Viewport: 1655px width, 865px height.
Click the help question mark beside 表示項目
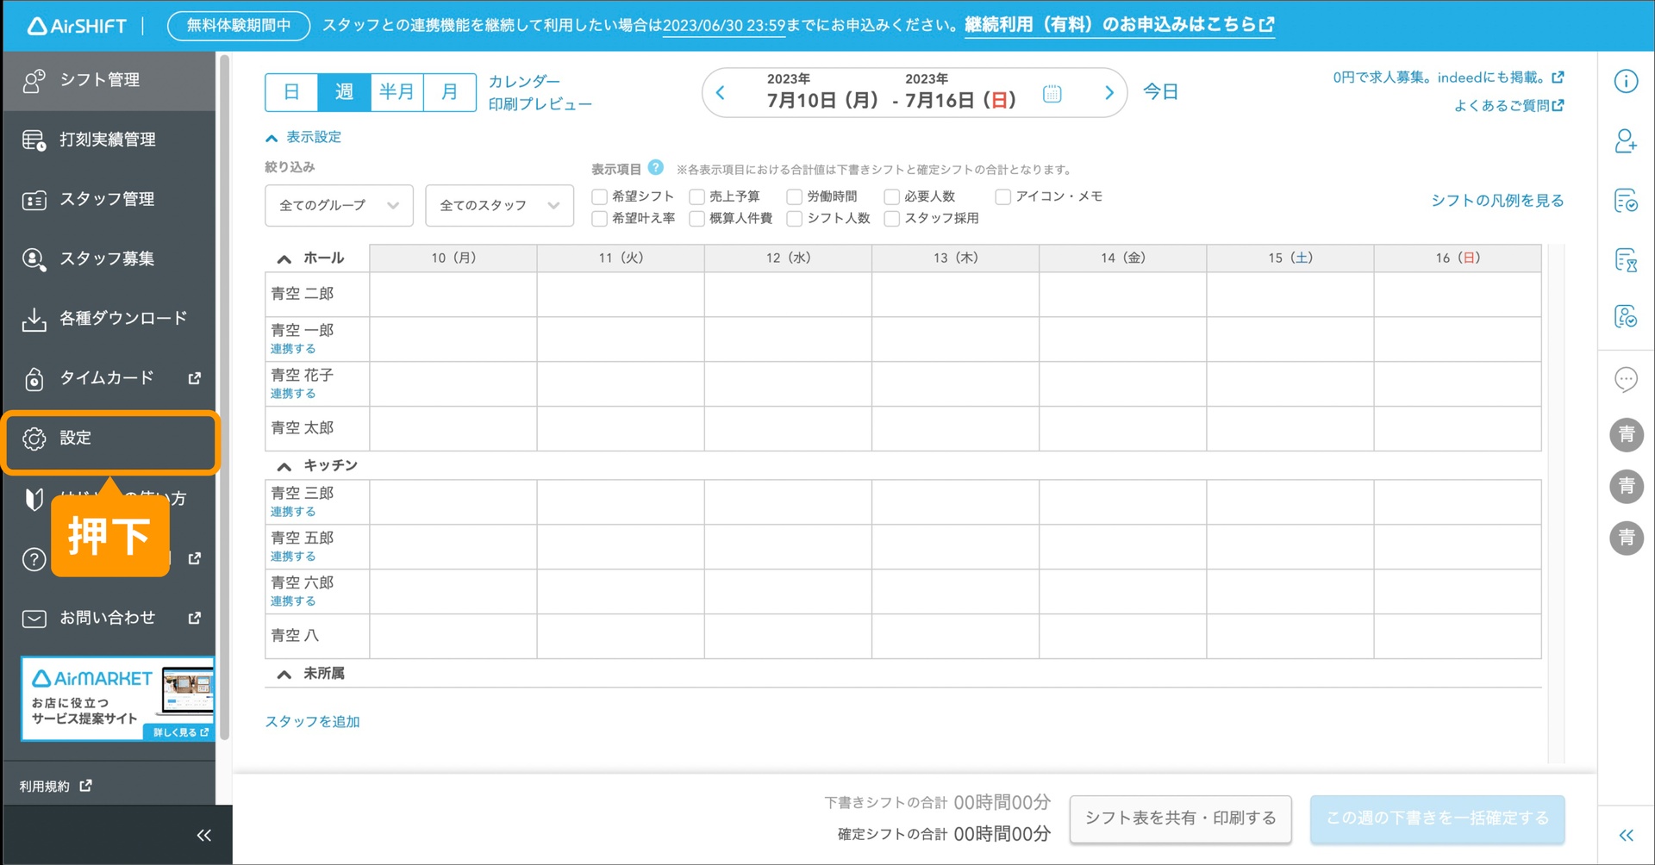(x=656, y=168)
